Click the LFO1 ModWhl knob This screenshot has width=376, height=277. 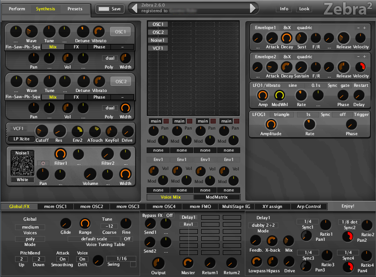tap(280, 95)
